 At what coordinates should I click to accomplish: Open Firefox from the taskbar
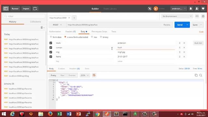point(50,114)
